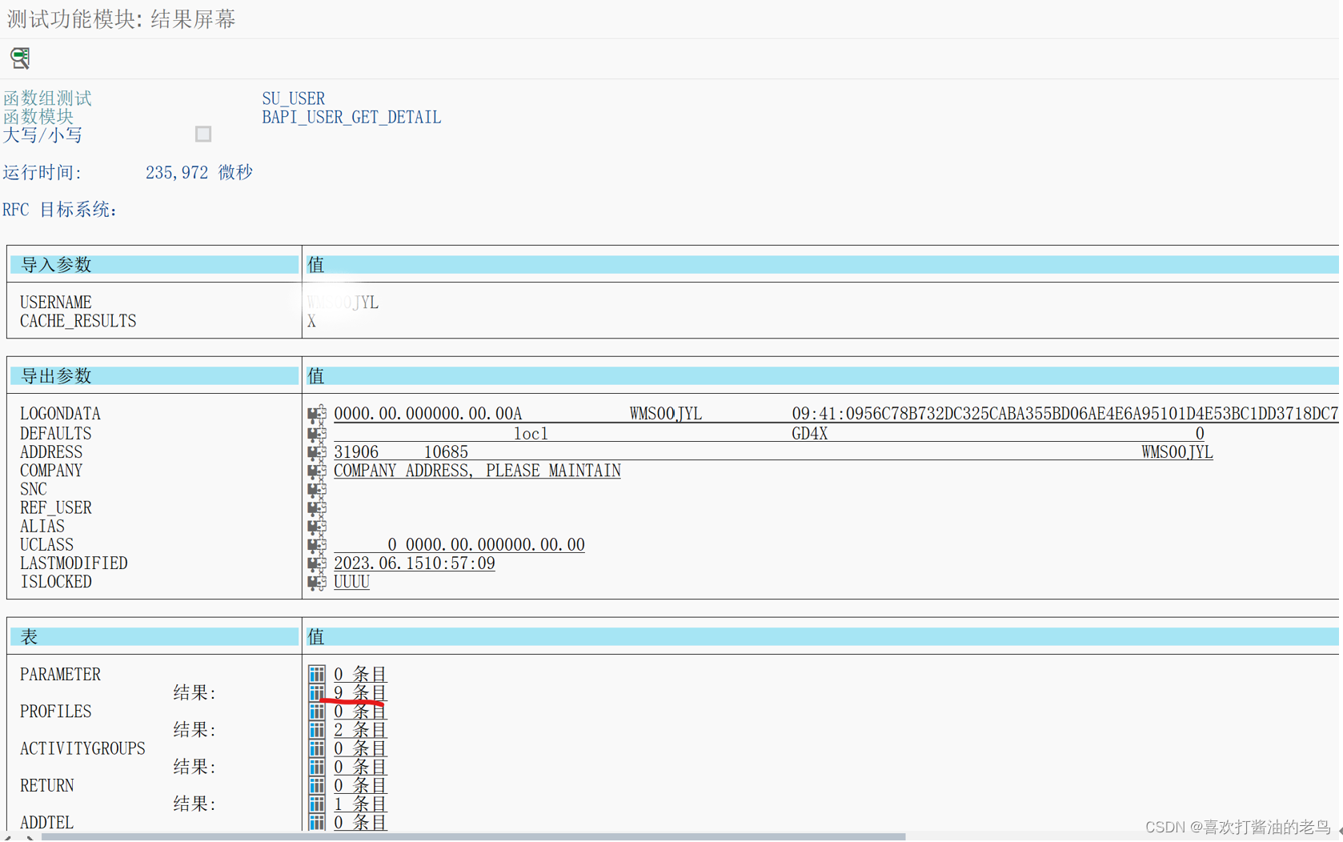The image size is (1343, 842).
Task: Click the RETURN result table icon
Action: tap(317, 804)
